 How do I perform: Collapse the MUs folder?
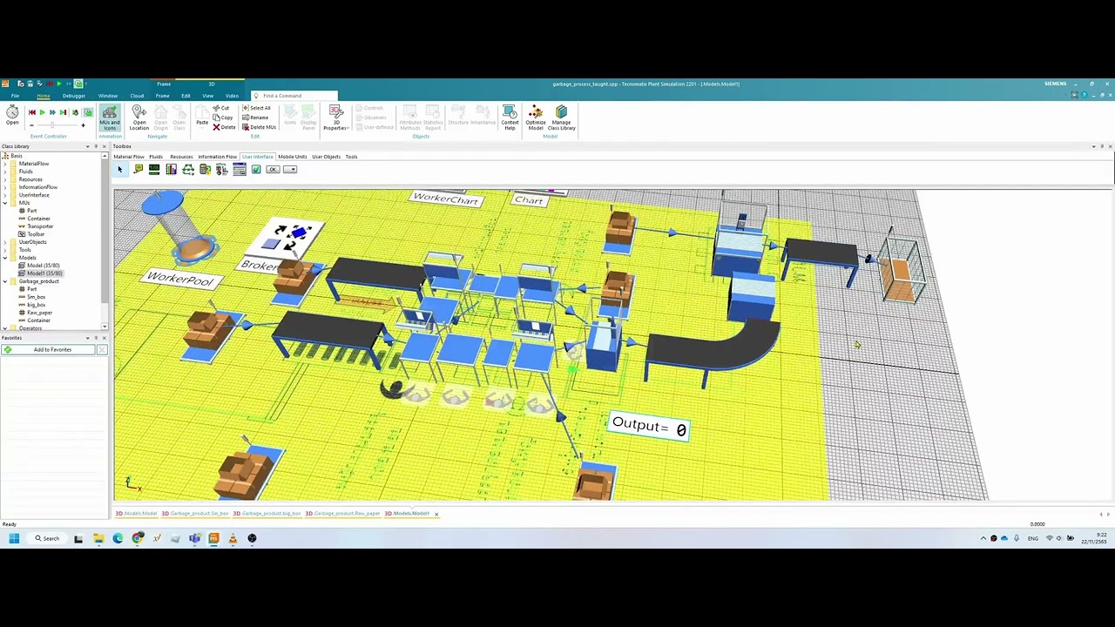click(5, 203)
